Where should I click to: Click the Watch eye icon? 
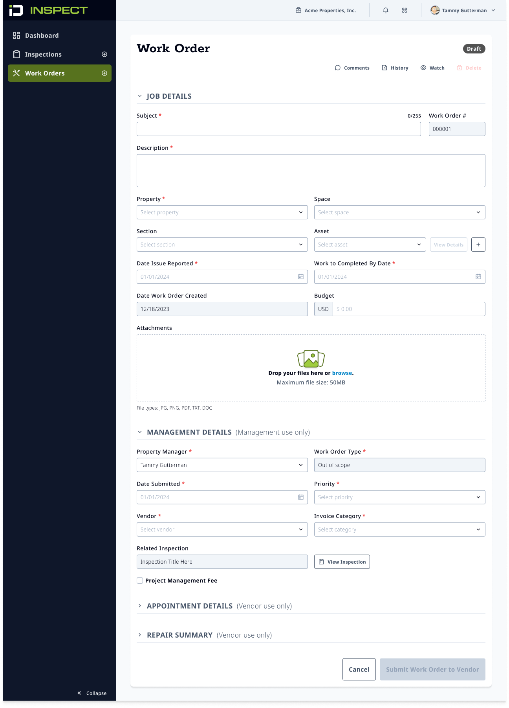423,68
